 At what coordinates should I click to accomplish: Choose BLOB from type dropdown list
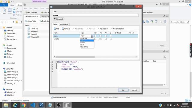pyautogui.click(x=87, y=43)
